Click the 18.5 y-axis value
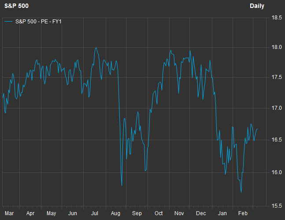285x220 pixels. 277,18
